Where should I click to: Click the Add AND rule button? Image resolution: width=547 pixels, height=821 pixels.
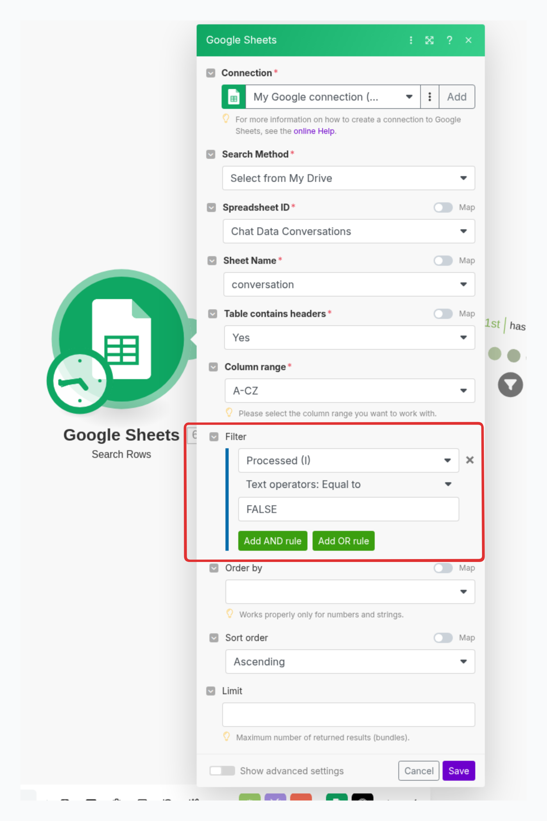pos(273,541)
